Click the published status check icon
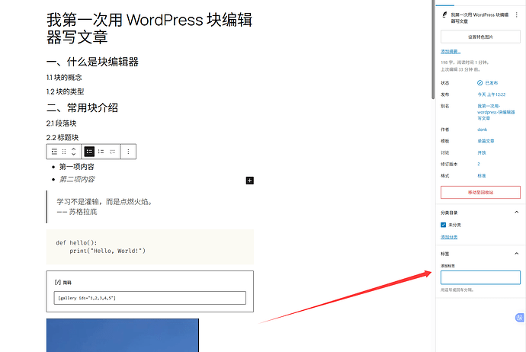Screen dimensions: 526x352 coord(479,83)
